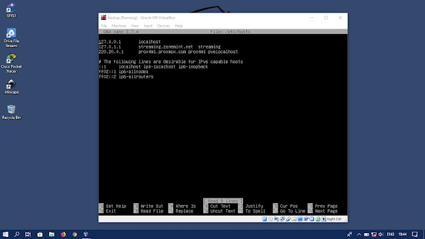The height and width of the screenshot is (239, 425).
Task: Open the Devices menu
Action: click(163, 26)
